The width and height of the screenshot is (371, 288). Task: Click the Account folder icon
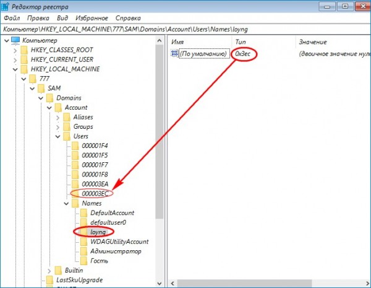tap(58, 107)
